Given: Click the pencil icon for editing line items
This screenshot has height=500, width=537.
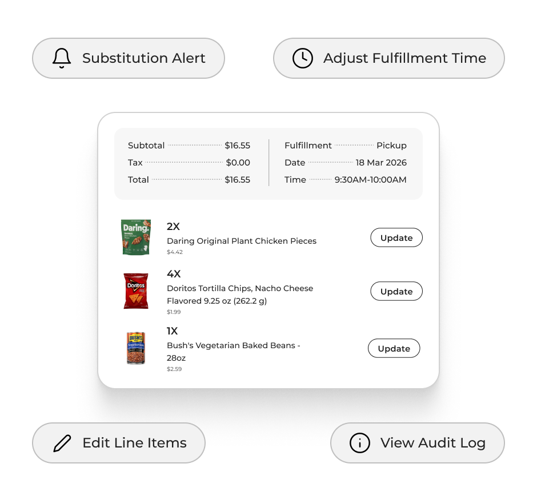Looking at the screenshot, I should [62, 443].
